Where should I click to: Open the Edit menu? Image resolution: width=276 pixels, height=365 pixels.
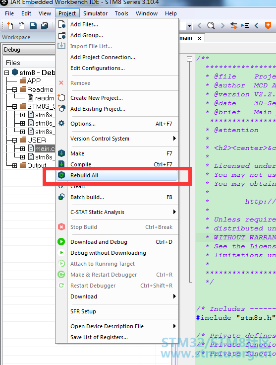(26, 13)
